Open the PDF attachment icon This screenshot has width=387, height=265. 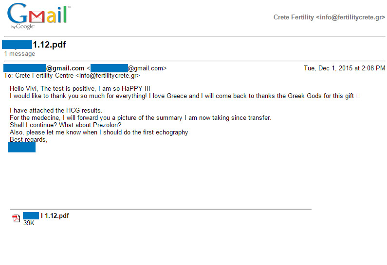pyautogui.click(x=16, y=218)
